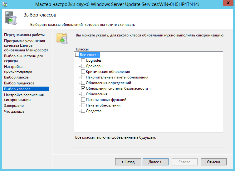235x171 pixels.
Task: Open Настройка расписания синхронизации step
Action: (x=24, y=97)
